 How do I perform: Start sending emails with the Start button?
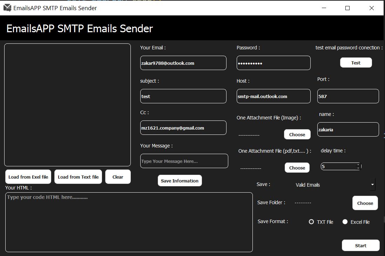(x=361, y=245)
